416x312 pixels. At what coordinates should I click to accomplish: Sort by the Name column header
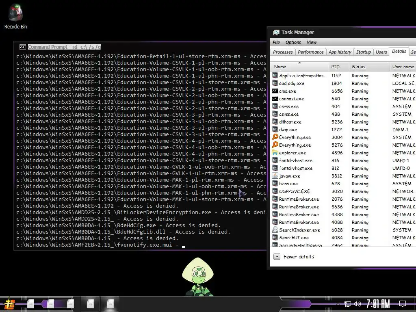point(299,67)
